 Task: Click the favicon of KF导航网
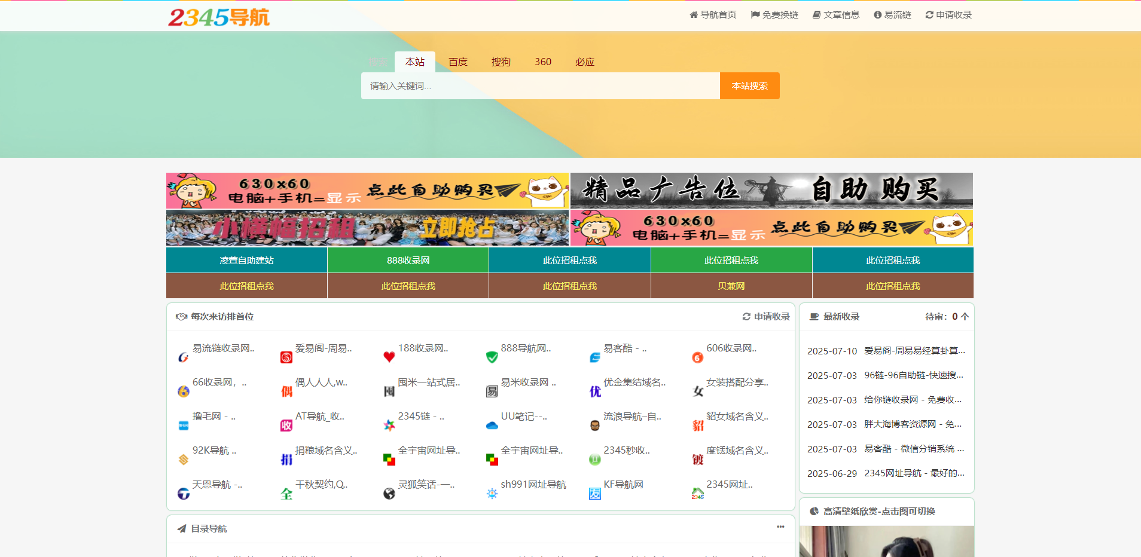595,494
